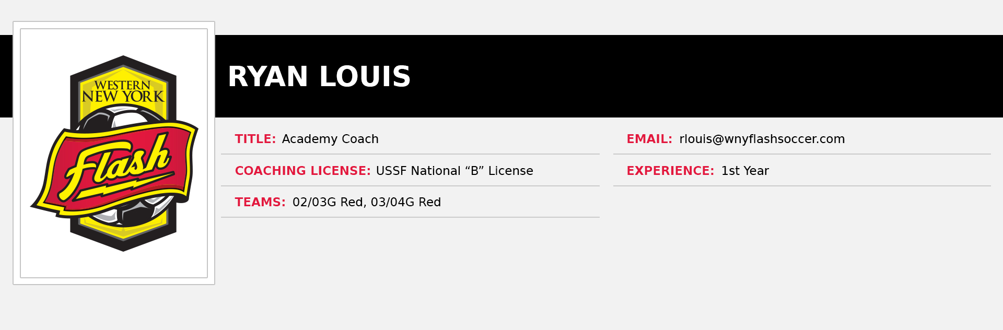Click the TITLE label
Image resolution: width=1003 pixels, height=330 pixels.
pyautogui.click(x=255, y=139)
